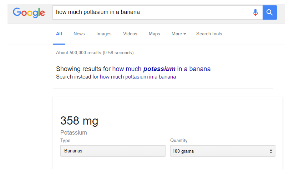Open Search tools options
Image resolution: width=289 pixels, height=171 pixels.
click(209, 34)
